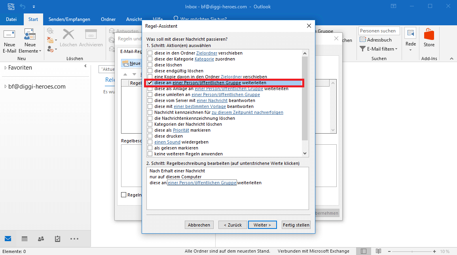The image size is (457, 255).
Task: Switch to Senden/Empfangen ribbon tab
Action: pos(69,19)
